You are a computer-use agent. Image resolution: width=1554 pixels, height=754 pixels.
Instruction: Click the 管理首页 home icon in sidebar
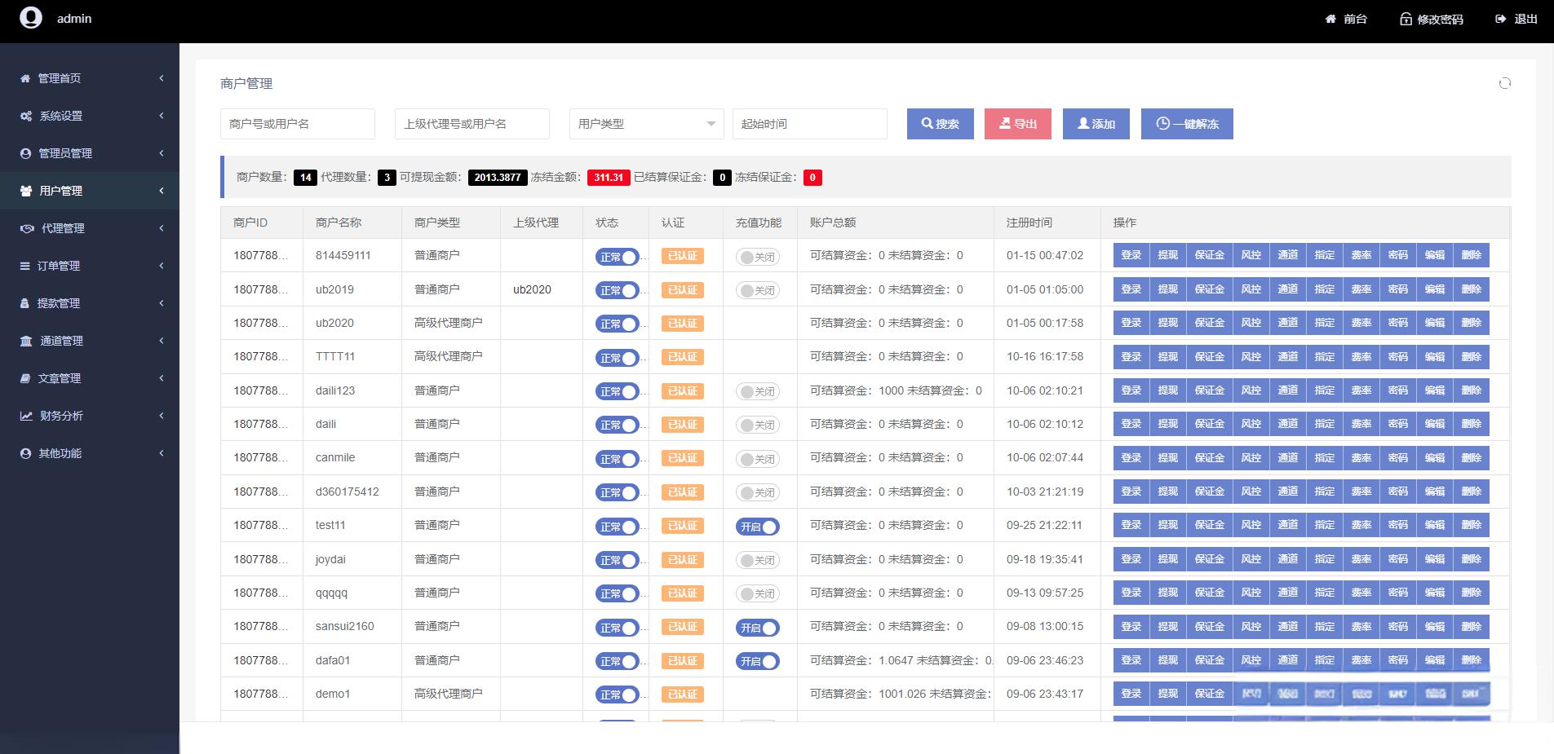25,78
